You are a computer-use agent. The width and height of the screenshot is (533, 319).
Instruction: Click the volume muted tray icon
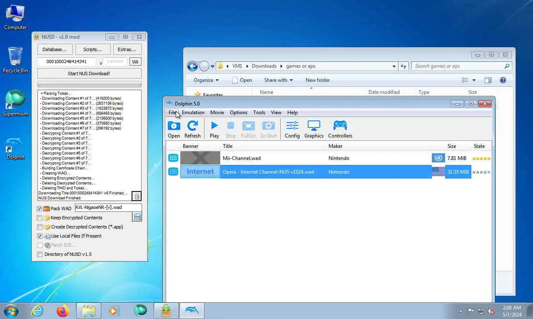click(491, 311)
